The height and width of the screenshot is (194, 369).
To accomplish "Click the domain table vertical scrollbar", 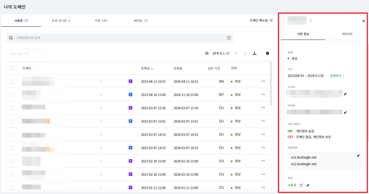I will [x=271, y=84].
